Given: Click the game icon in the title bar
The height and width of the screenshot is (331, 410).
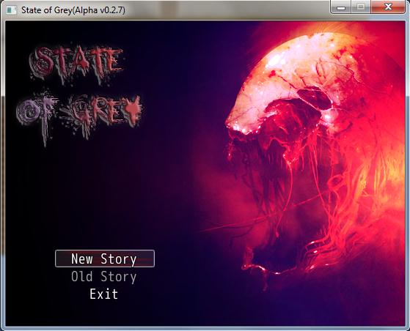Looking at the screenshot, I should click(x=11, y=10).
